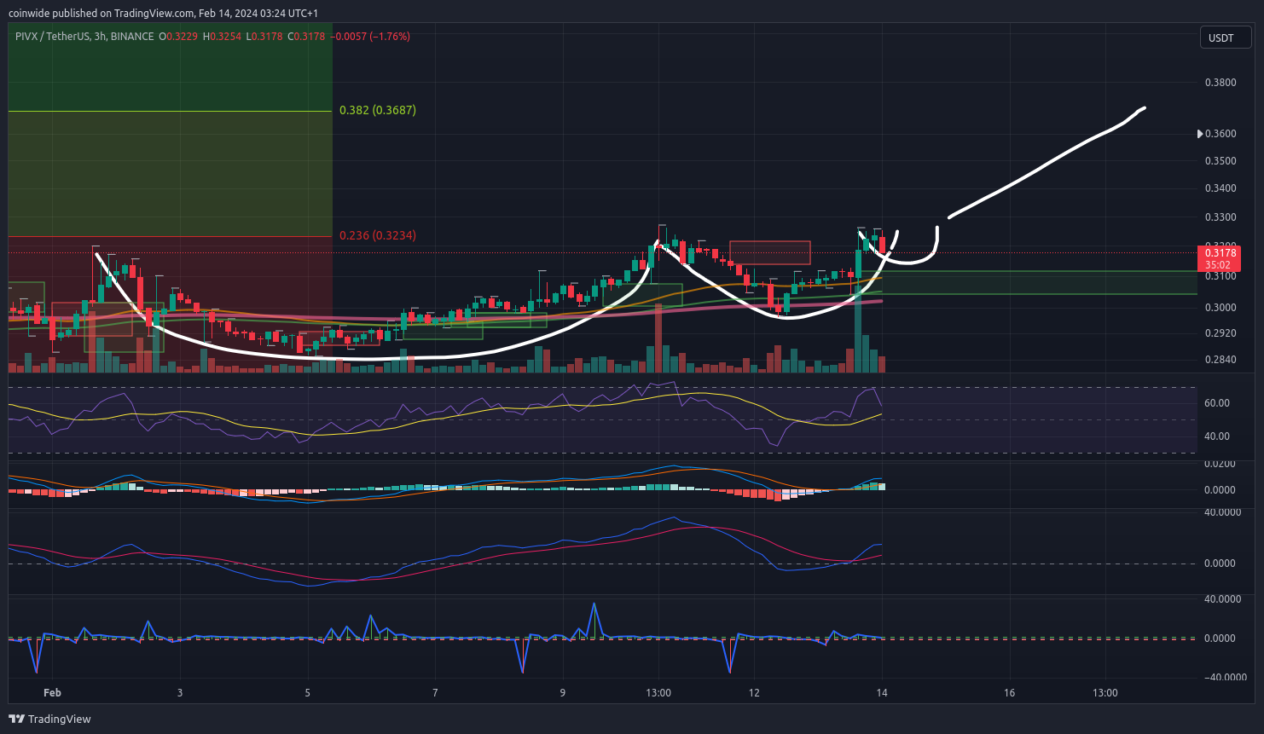Image resolution: width=1264 pixels, height=734 pixels.
Task: Click the date 12 on time axis
Action: (x=754, y=693)
